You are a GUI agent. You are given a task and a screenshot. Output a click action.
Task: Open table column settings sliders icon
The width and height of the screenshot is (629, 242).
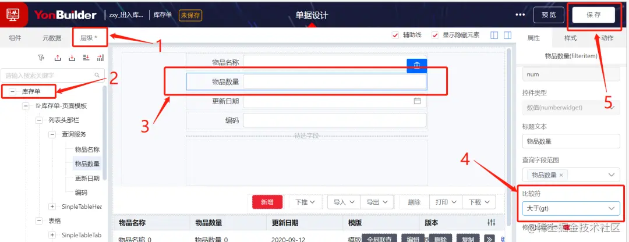tap(492, 222)
